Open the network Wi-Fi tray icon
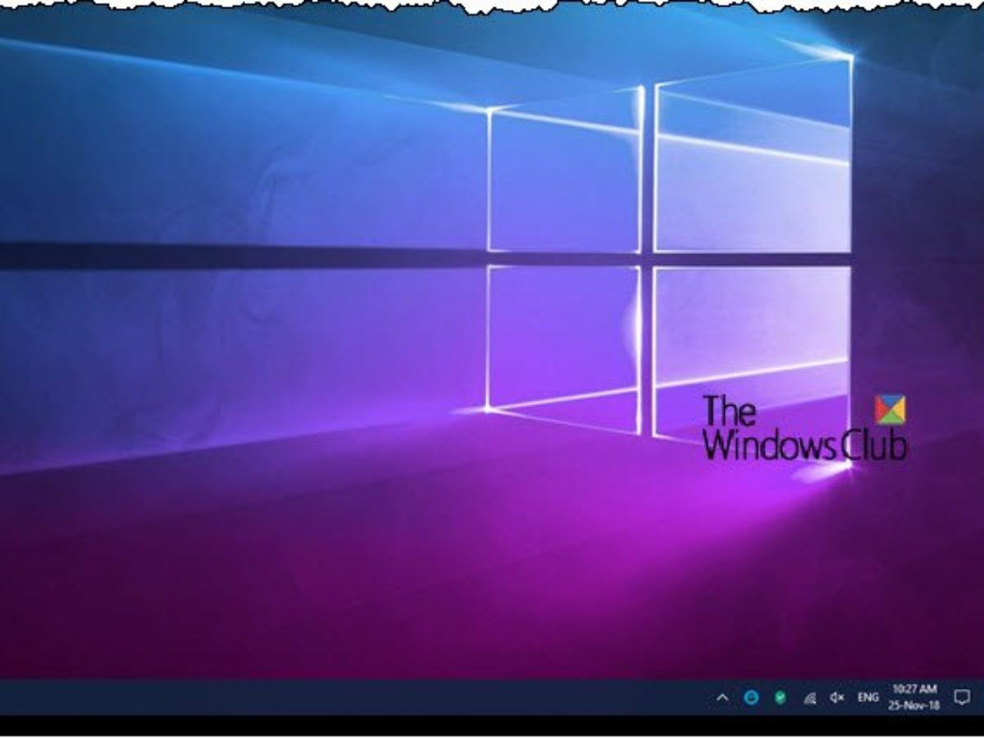Viewport: 984px width, 738px height. coord(809,698)
